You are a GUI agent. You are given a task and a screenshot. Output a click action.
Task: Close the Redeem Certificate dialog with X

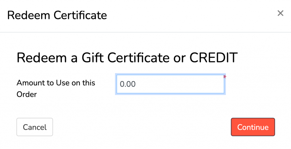coord(280,13)
